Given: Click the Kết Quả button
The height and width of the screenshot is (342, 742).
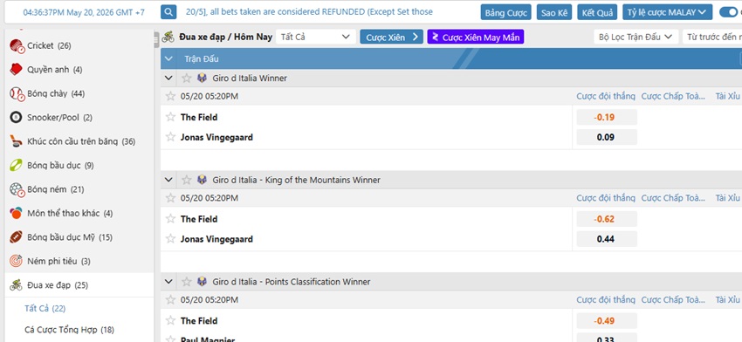Looking at the screenshot, I should [x=597, y=12].
